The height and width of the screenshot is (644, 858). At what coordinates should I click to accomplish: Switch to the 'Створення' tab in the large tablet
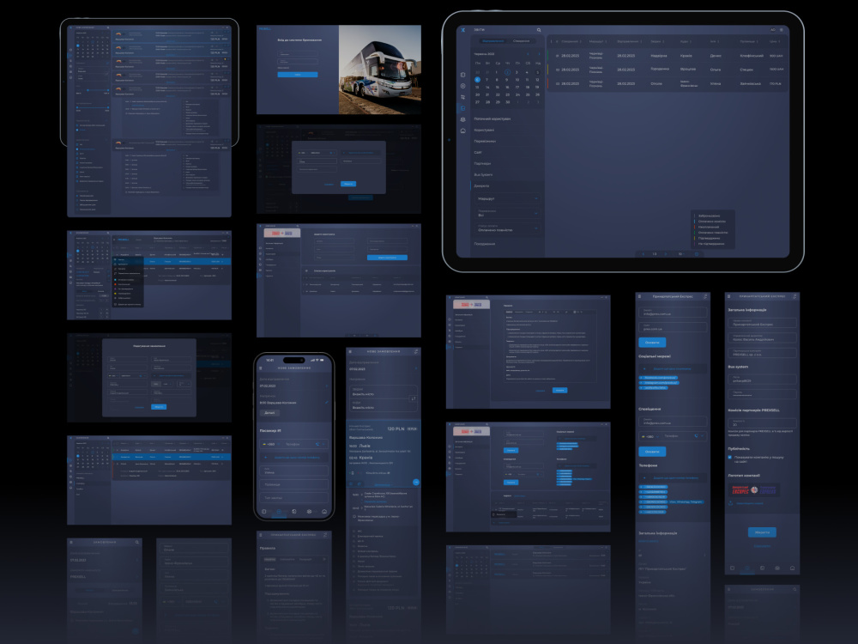pyautogui.click(x=522, y=41)
